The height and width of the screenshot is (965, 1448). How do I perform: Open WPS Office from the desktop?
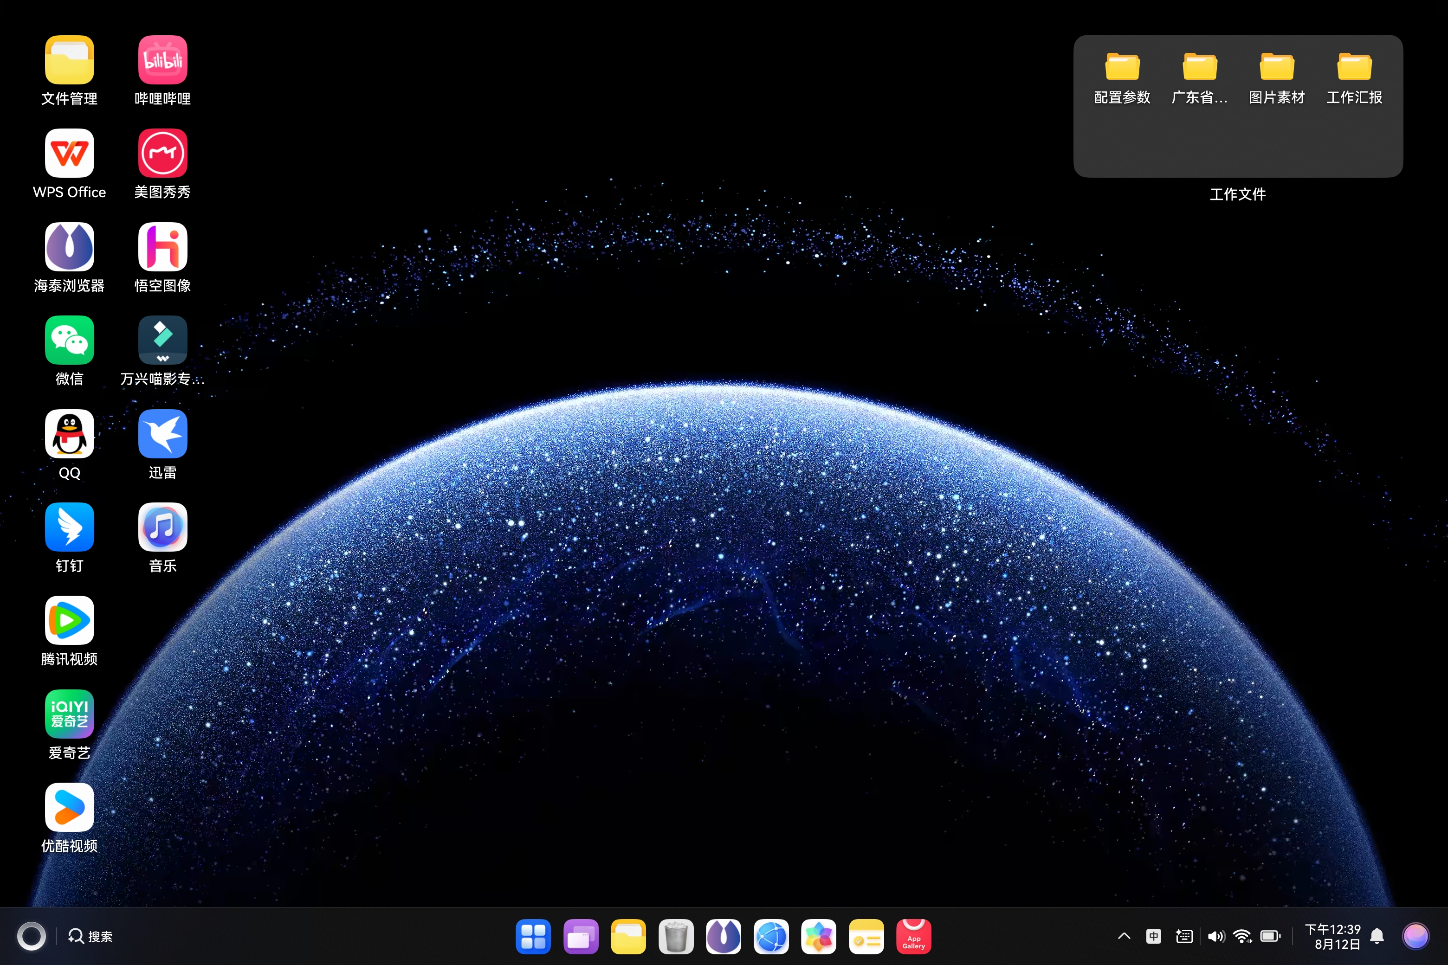click(69, 153)
